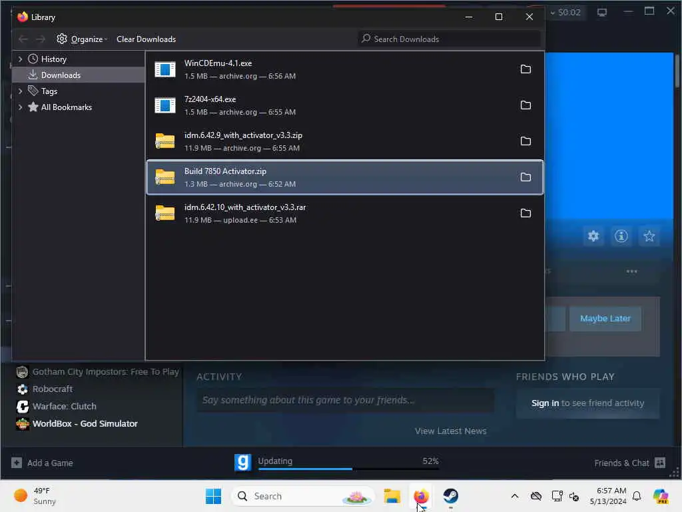Image resolution: width=682 pixels, height=512 pixels.
Task: Open containing folder for 7z2404-x64.exe
Action: coord(525,105)
